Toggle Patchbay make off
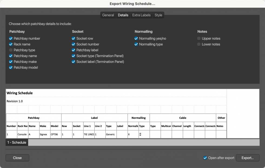Screen dimensions: 265x168 pyautogui.click(x=11, y=62)
